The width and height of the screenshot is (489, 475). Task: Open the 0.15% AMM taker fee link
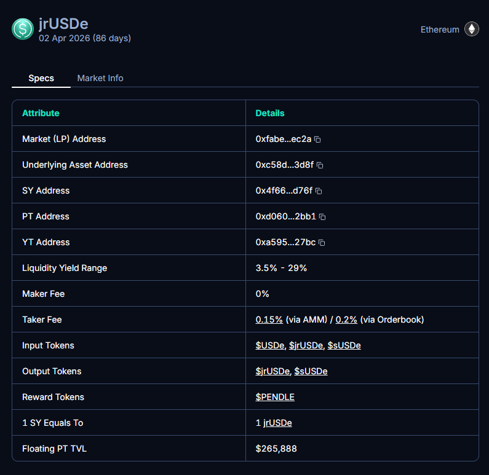[269, 320]
